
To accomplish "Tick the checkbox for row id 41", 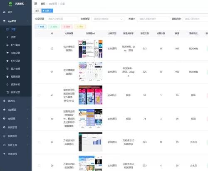I will (39, 95).
